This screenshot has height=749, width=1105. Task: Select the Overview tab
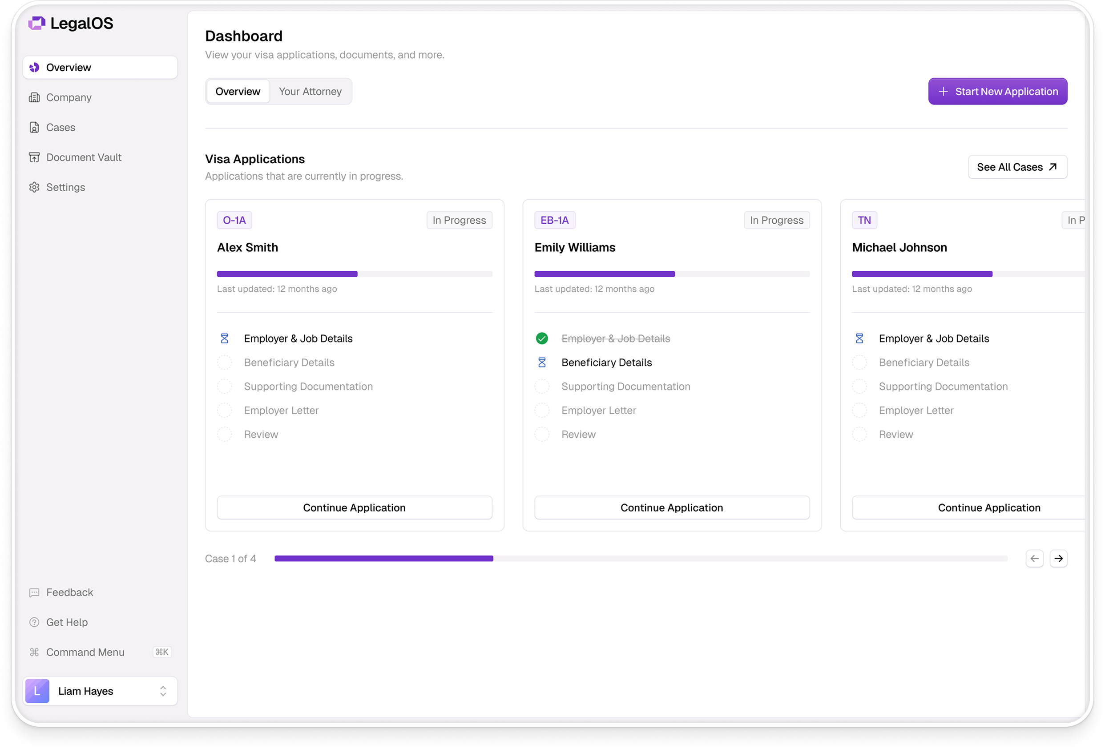[238, 91]
